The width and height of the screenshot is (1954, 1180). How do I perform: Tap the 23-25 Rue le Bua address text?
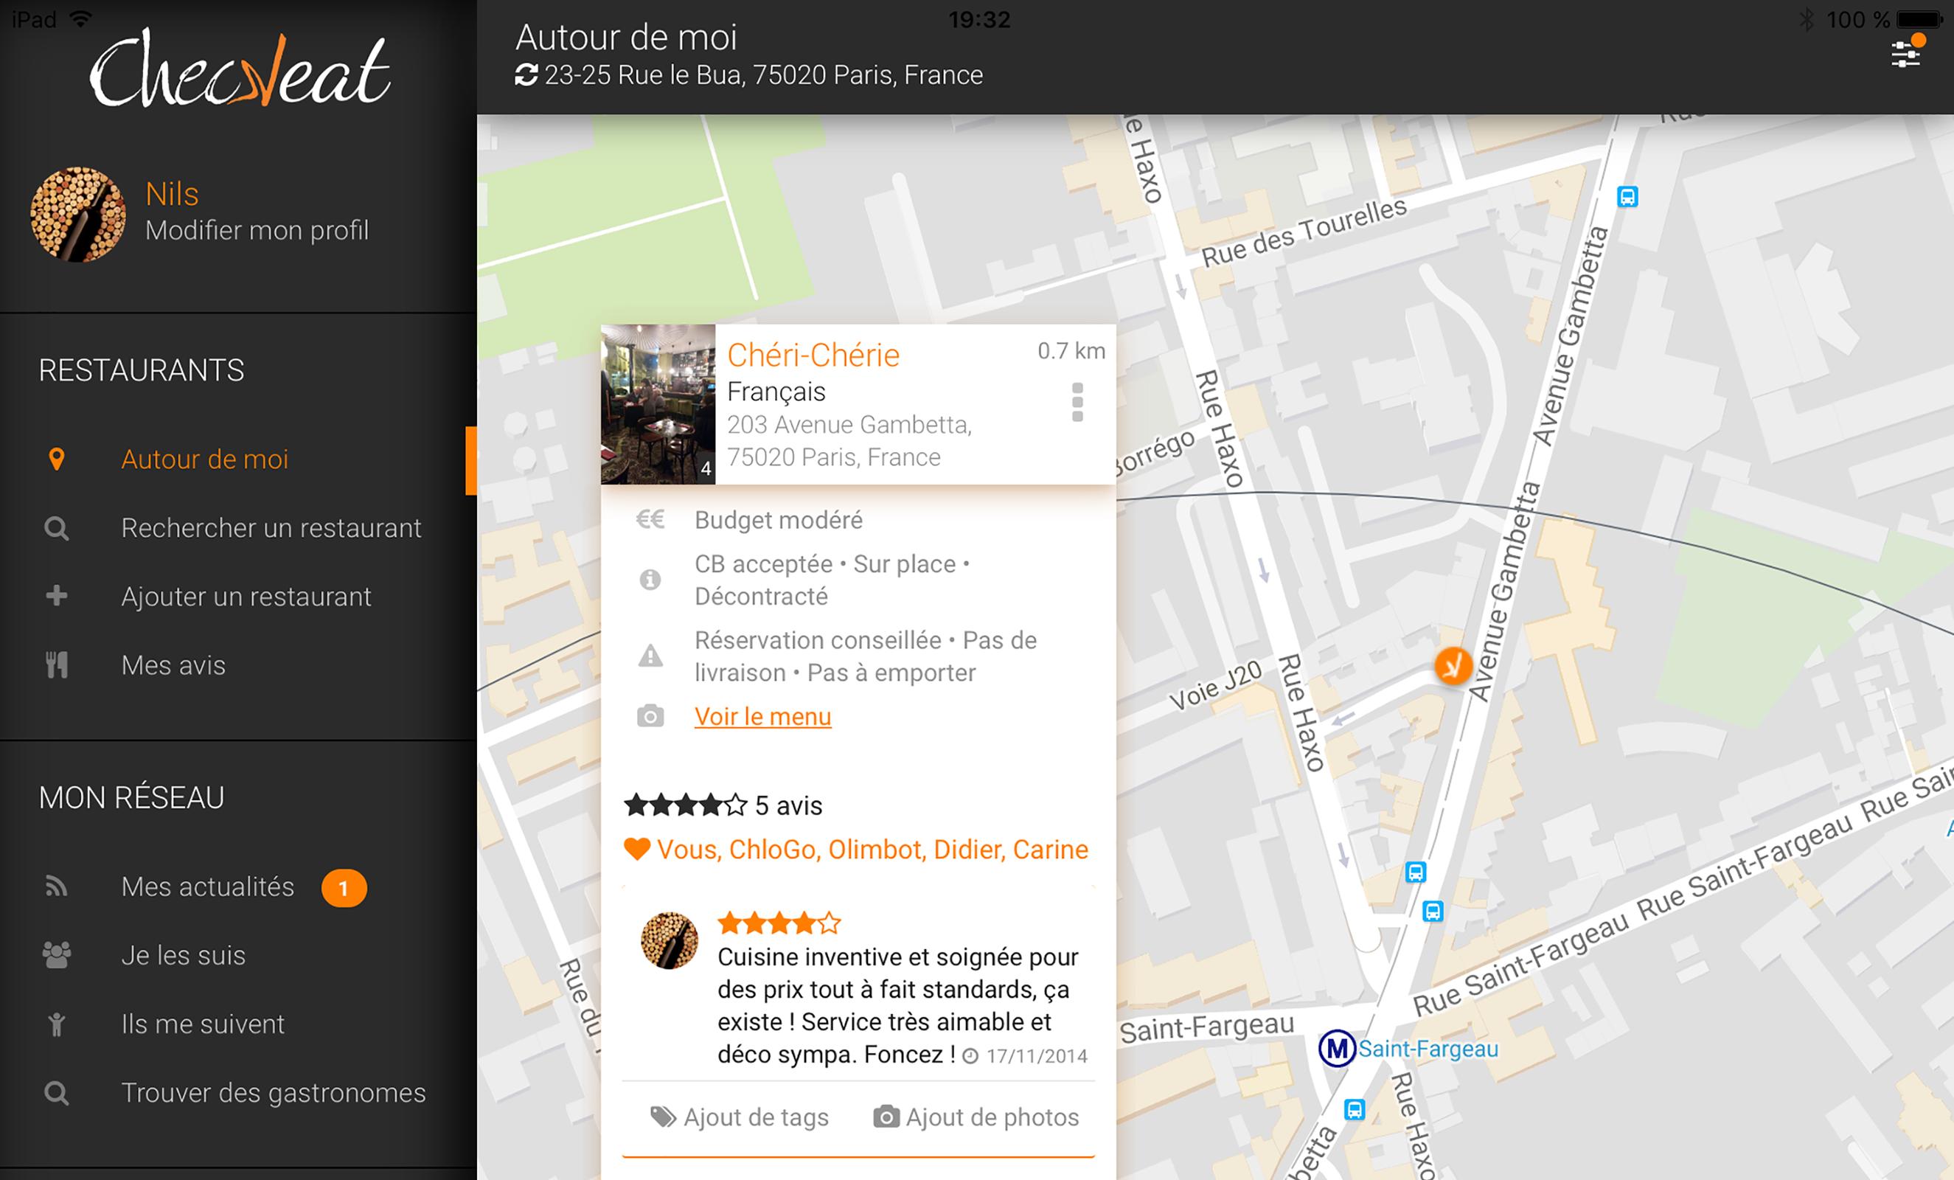(x=764, y=75)
